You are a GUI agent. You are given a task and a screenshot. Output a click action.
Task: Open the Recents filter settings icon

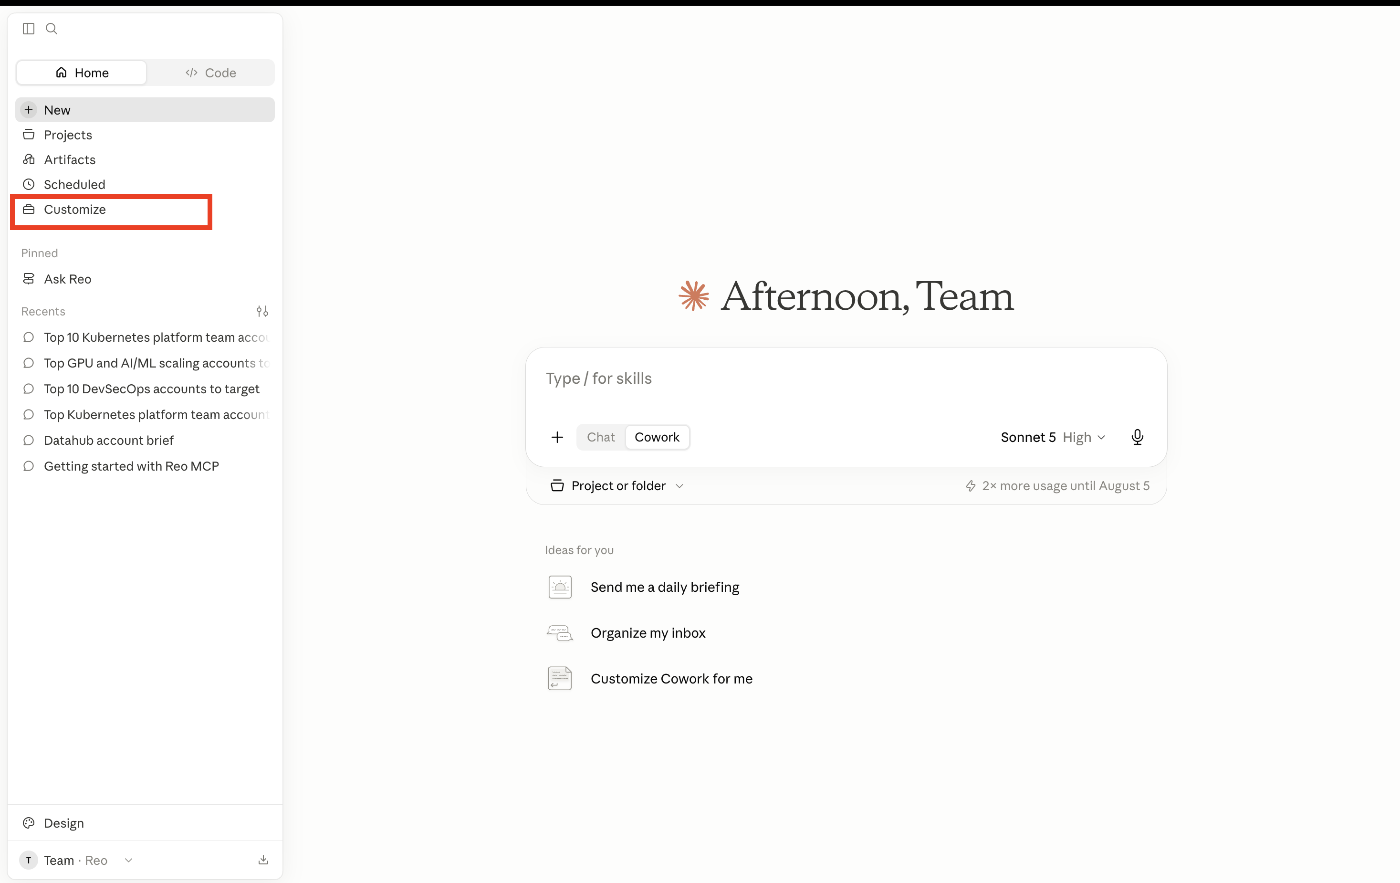pyautogui.click(x=262, y=311)
